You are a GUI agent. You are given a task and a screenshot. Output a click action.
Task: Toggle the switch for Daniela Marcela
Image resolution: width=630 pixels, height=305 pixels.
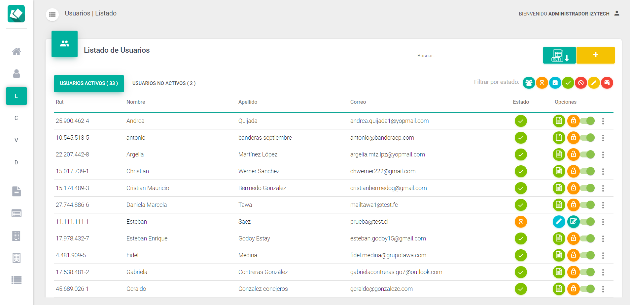pyautogui.click(x=588, y=205)
